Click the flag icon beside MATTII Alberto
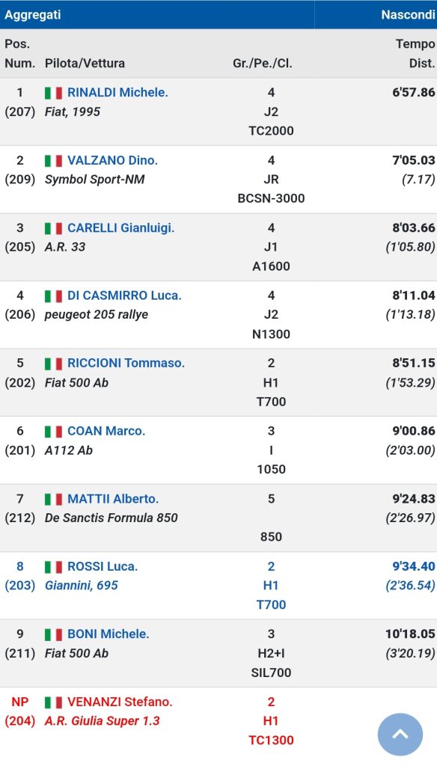Image resolution: width=437 pixels, height=766 pixels. tap(53, 499)
